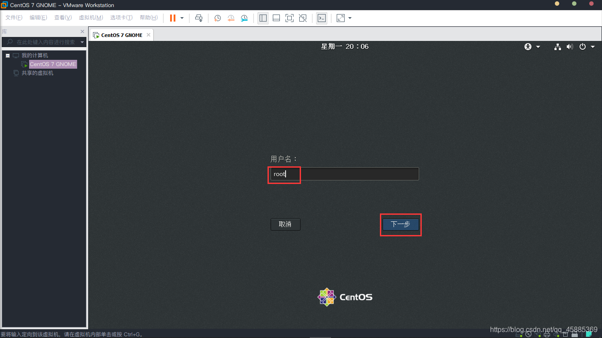Select 共享的虚拟机 in the library tree
Image resolution: width=602 pixels, height=338 pixels.
[x=37, y=73]
